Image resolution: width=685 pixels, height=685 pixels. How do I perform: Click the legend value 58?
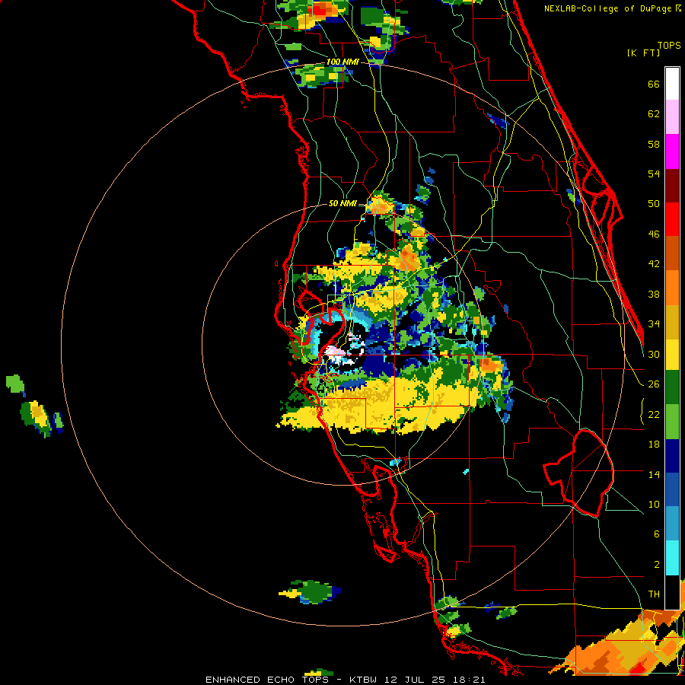point(654,144)
